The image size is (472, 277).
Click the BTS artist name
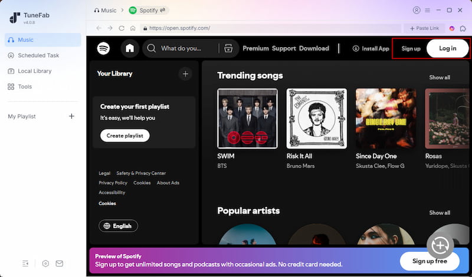pyautogui.click(x=222, y=166)
